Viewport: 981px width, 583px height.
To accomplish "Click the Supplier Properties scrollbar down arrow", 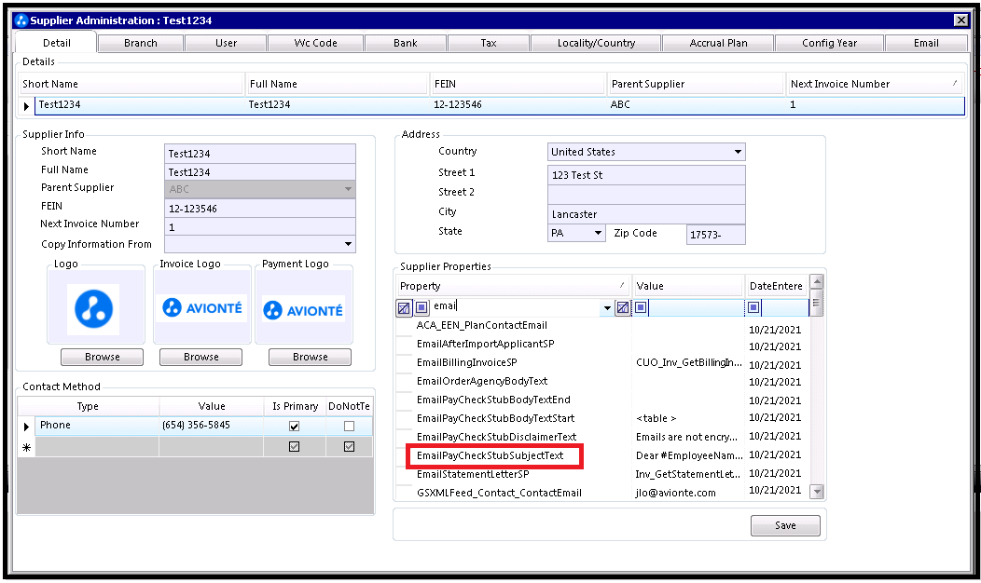I will tap(817, 492).
